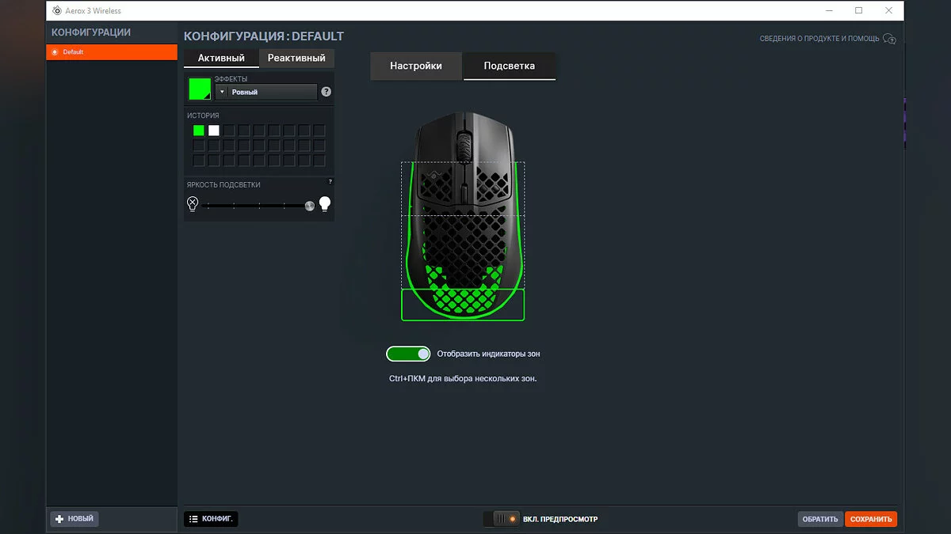951x534 pixels.
Task: Click the small brightness help question mark
Action: [330, 182]
